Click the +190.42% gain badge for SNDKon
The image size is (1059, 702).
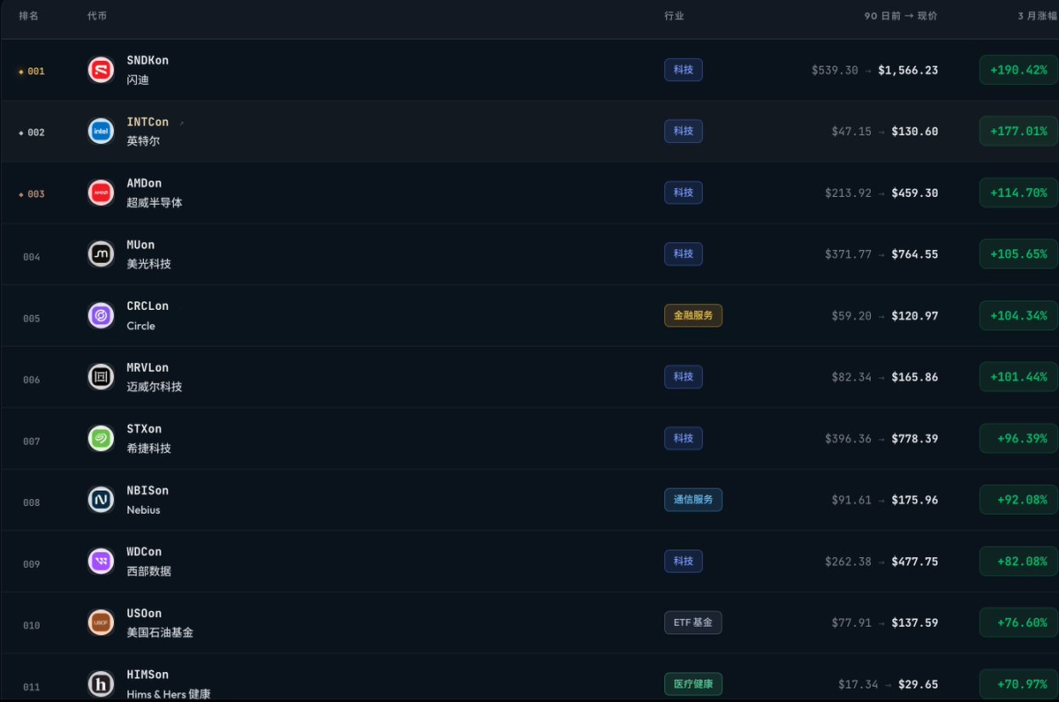pos(1018,71)
